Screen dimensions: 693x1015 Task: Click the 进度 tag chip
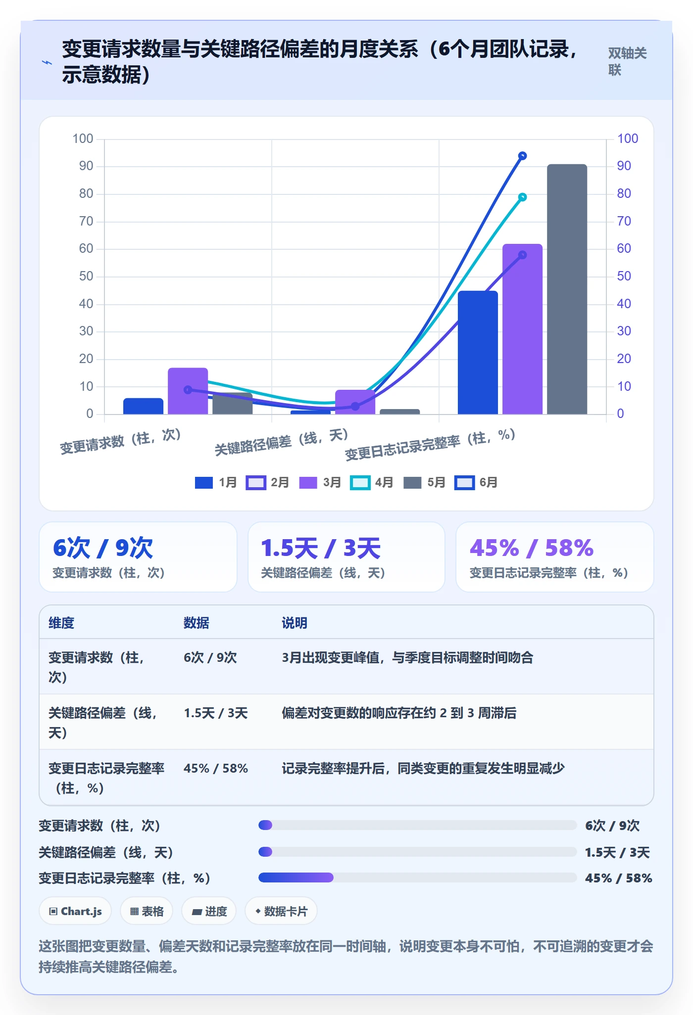click(209, 911)
